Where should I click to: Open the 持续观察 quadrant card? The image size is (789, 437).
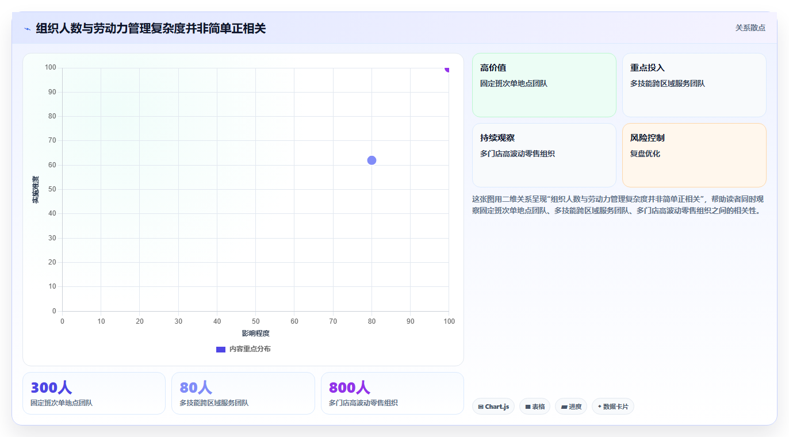544,155
